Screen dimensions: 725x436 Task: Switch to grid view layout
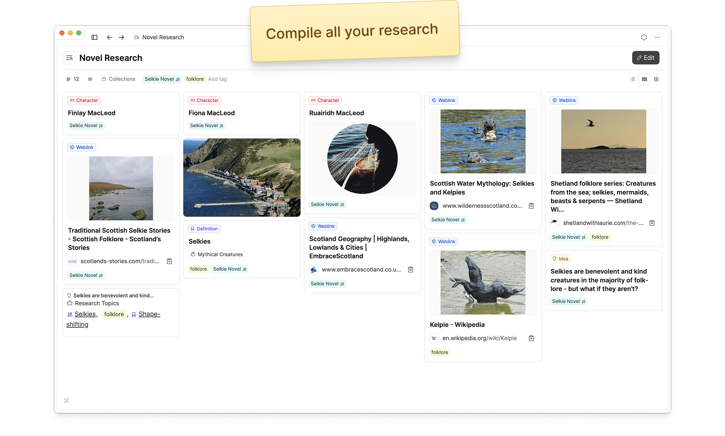click(x=656, y=79)
